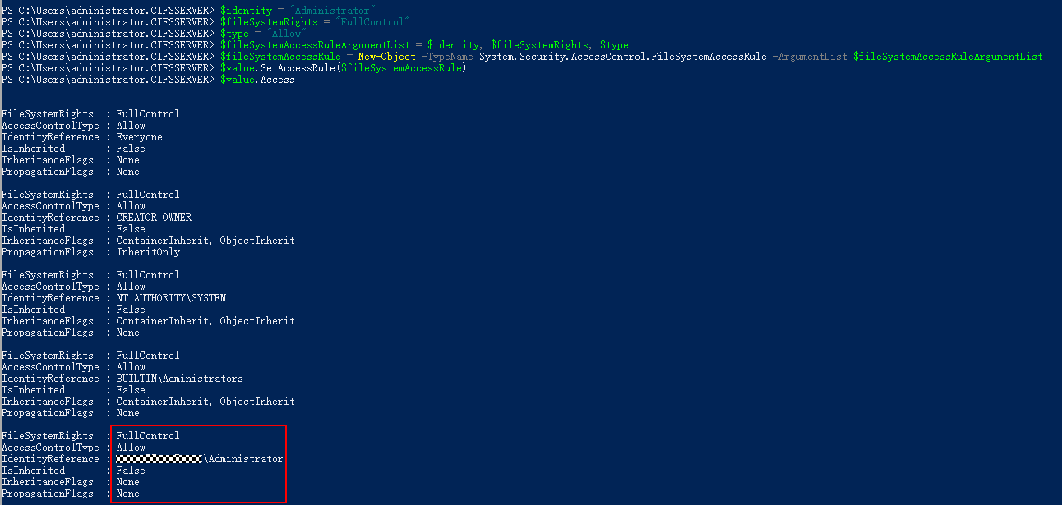Image resolution: width=1062 pixels, height=505 pixels.
Task: Click the redacted domain \Administrator entry
Action: [200, 459]
